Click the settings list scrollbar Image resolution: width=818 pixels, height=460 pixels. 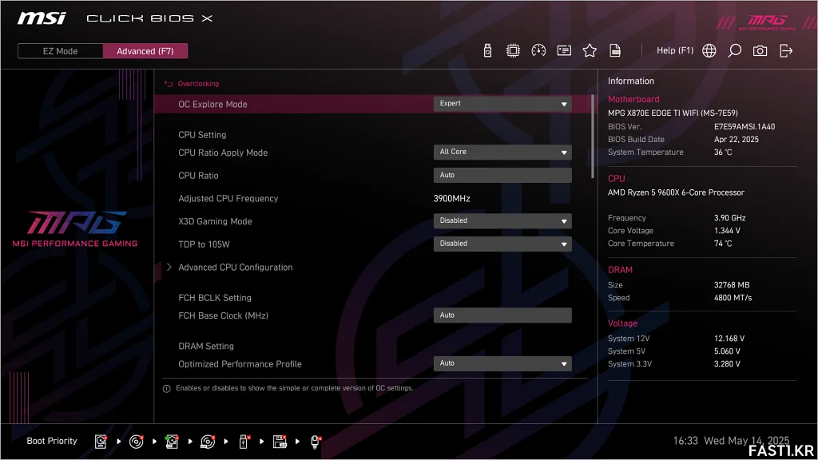tap(592, 137)
